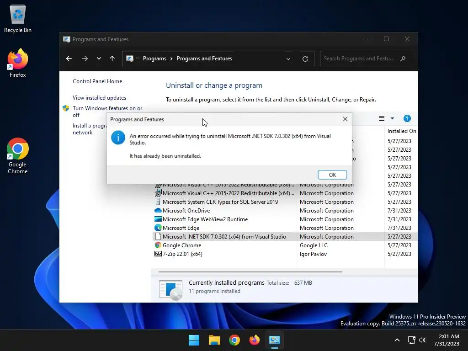Open File Explorer from the taskbar
Viewport: 468px width, 351px height.
(x=214, y=340)
